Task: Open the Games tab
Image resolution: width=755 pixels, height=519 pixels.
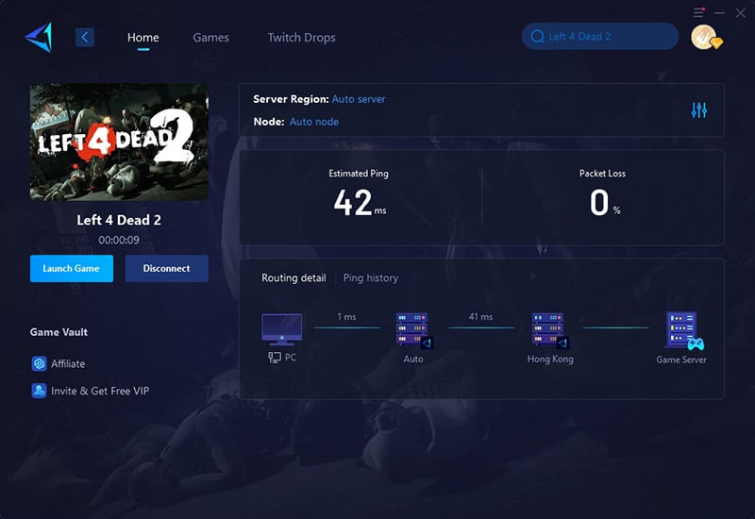Action: [210, 38]
